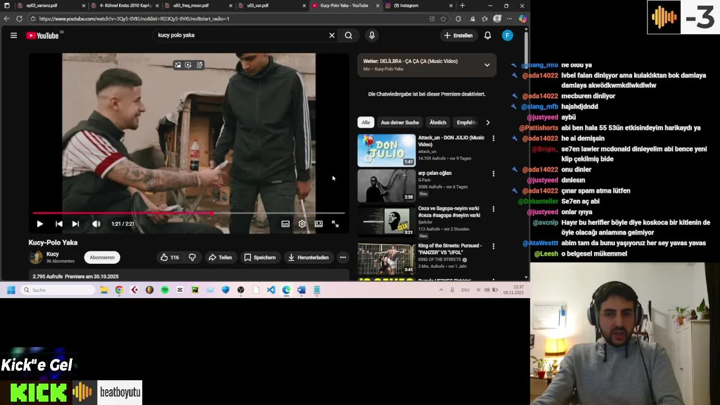This screenshot has height=405, width=720.
Task: Click the Herunterladen download button
Action: [308, 258]
